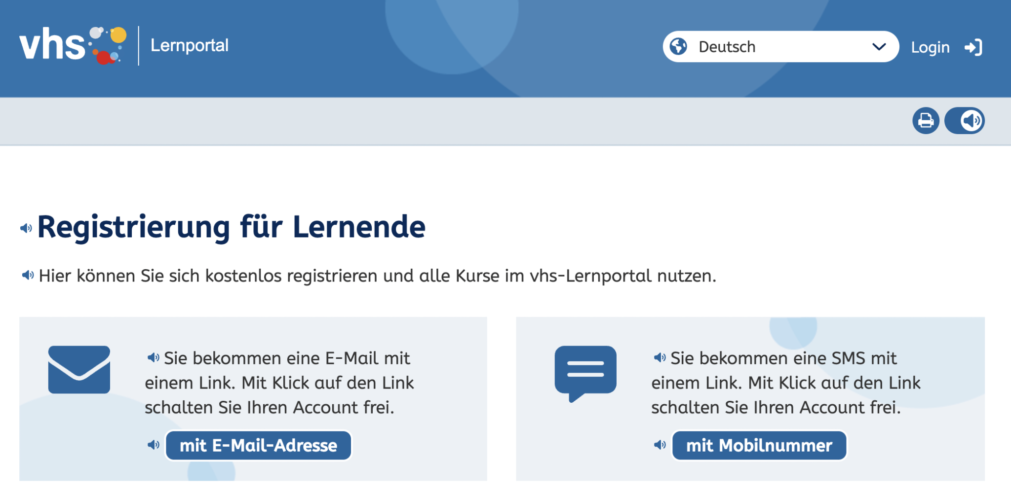The height and width of the screenshot is (492, 1011).
Task: Click the vhs logo
Action: point(72,45)
